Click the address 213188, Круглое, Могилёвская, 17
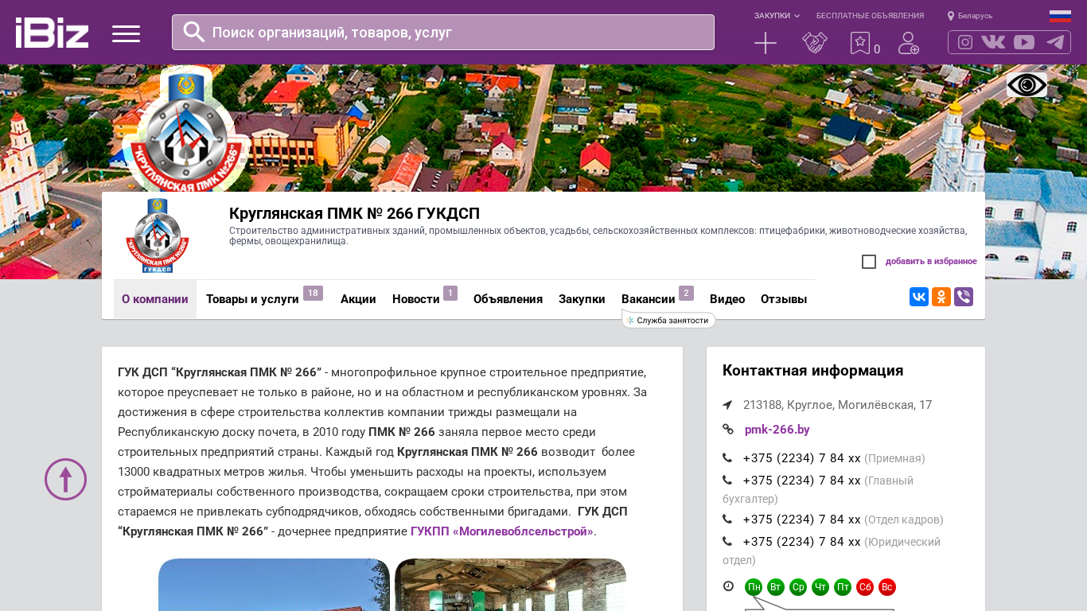This screenshot has width=1087, height=611. (837, 405)
